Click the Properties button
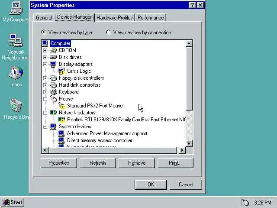This screenshot has height=208, width=277. [x=59, y=163]
